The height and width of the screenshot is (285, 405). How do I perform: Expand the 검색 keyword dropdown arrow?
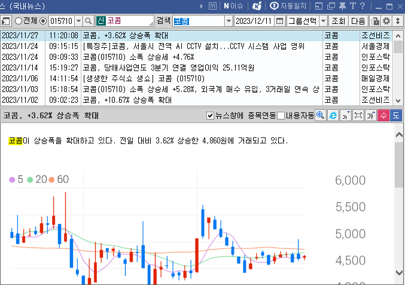pyautogui.click(x=229, y=21)
